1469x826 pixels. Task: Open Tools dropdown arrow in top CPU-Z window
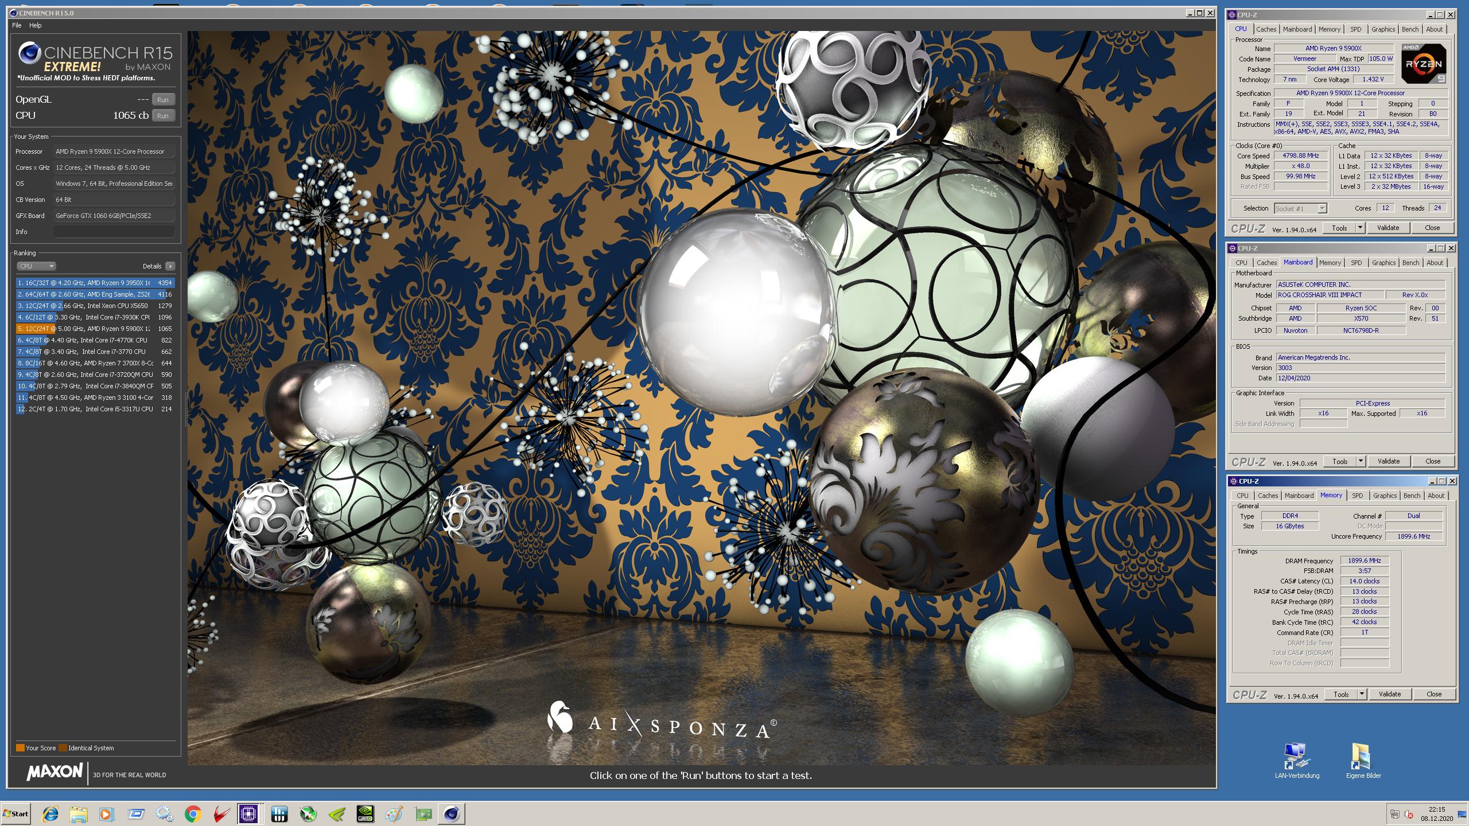point(1360,228)
